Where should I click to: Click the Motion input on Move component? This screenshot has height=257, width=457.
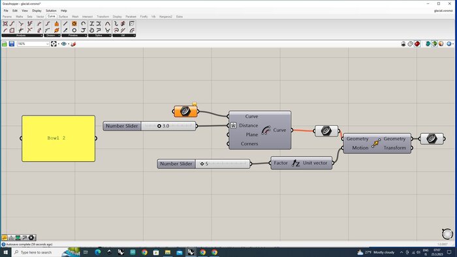click(x=360, y=148)
